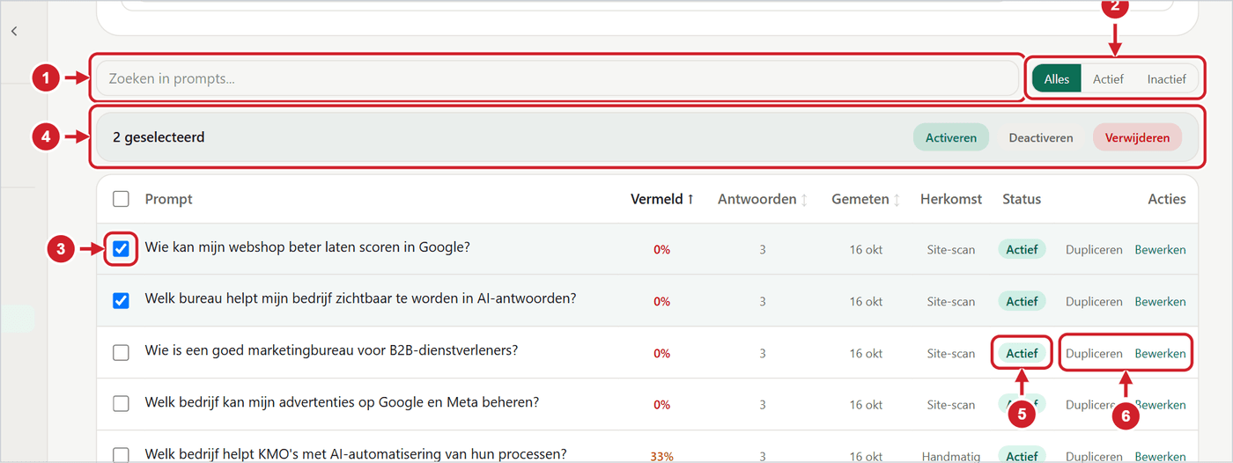
Task: Click the 'Activeren' bulk action button
Action: point(951,137)
